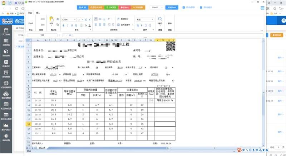The height and width of the screenshot is (156, 286).
Task: Open the grid table icon in left sidebar
Action: click(6, 41)
